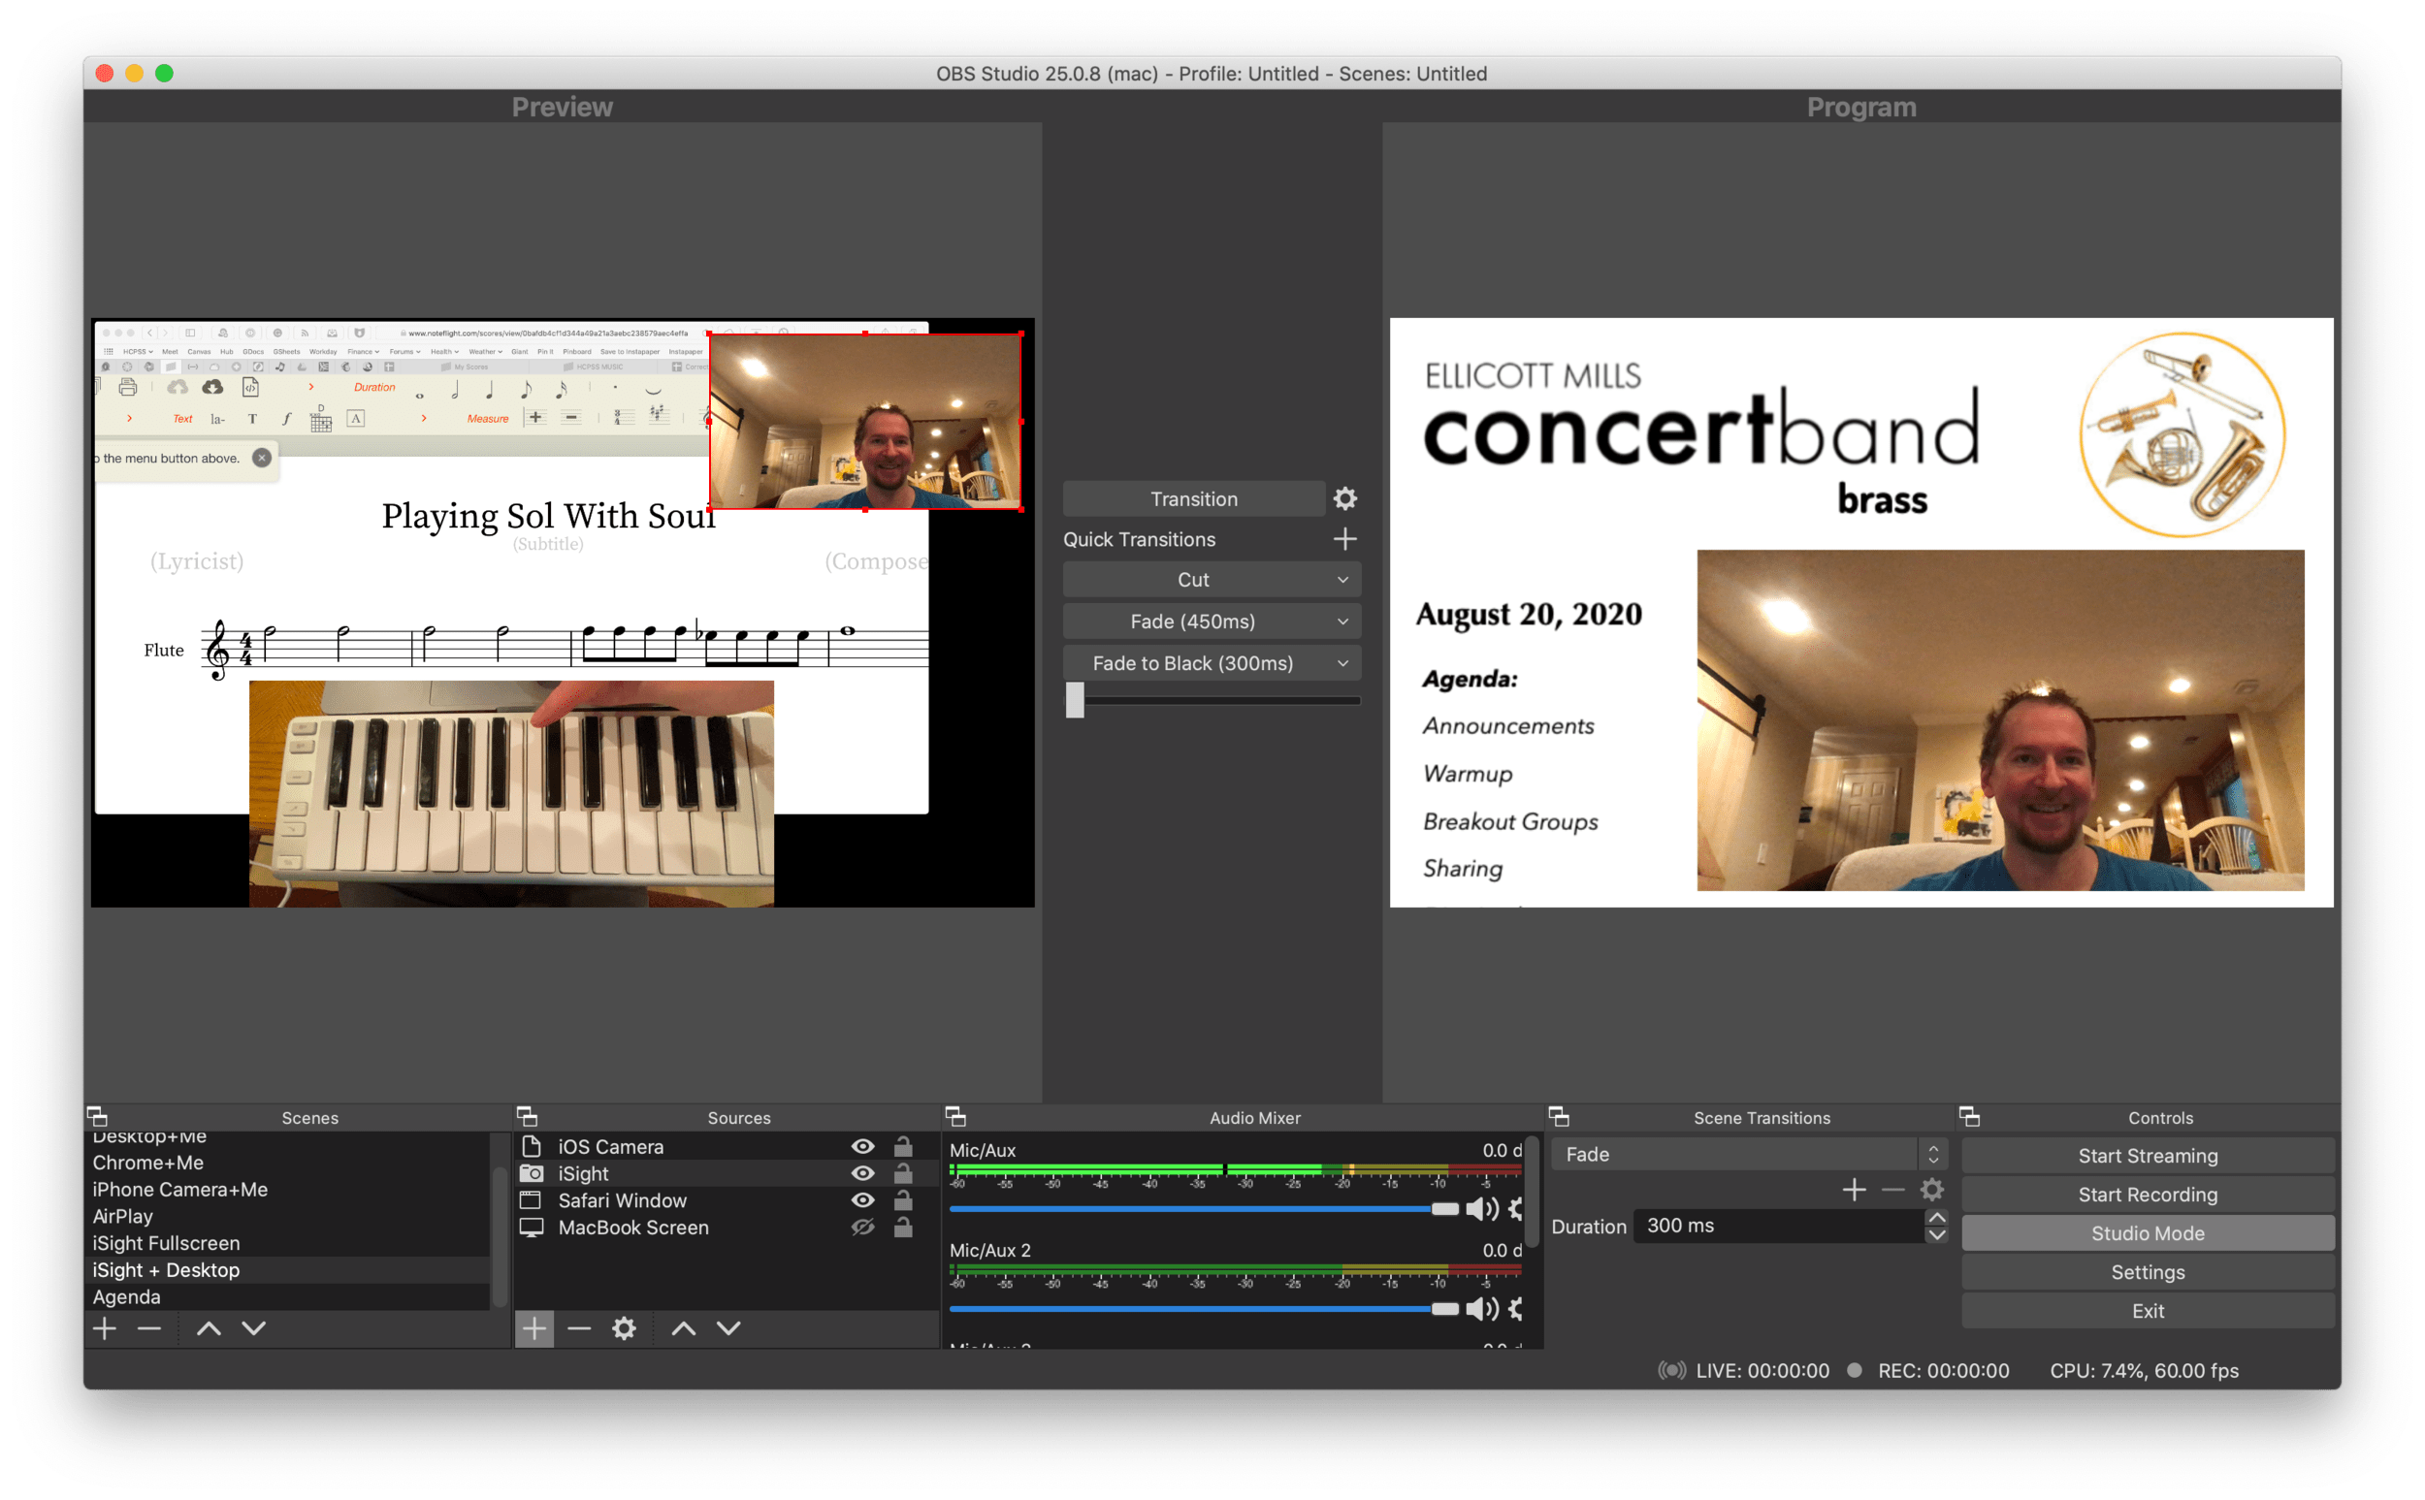This screenshot has height=1500, width=2425.
Task: Select the Agenda scene
Action: pyautogui.click(x=126, y=1295)
